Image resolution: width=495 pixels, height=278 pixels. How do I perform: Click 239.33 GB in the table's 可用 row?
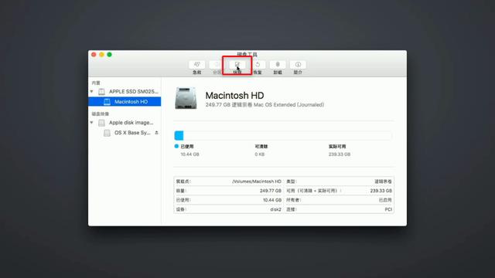click(381, 191)
